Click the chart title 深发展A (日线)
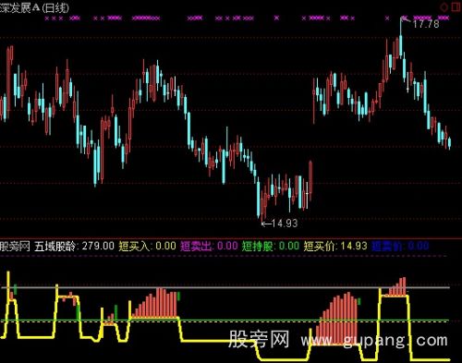The image size is (462, 363). (34, 7)
